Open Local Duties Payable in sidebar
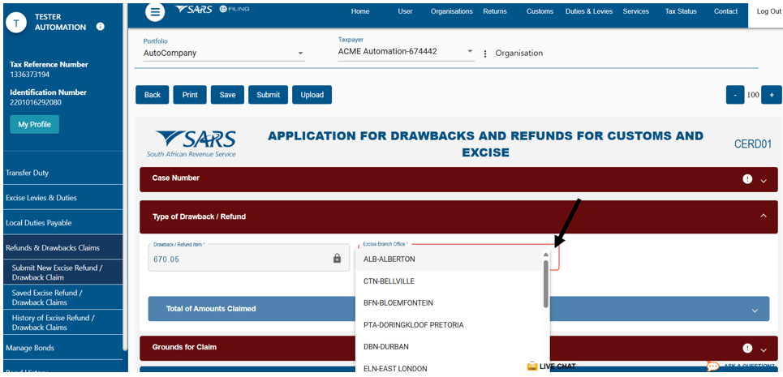Image resolution: width=783 pixels, height=377 pixels. point(62,223)
